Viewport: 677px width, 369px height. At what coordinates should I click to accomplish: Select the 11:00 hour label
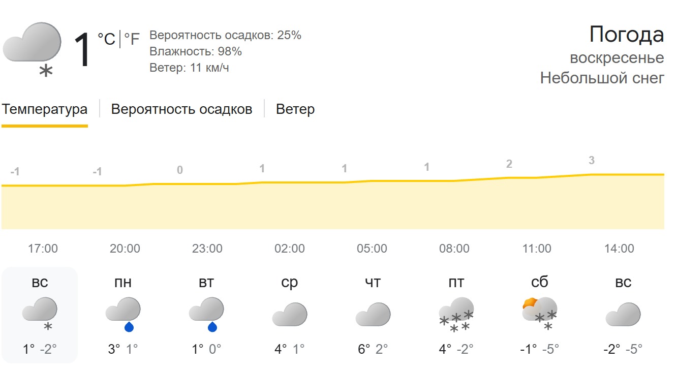537,249
